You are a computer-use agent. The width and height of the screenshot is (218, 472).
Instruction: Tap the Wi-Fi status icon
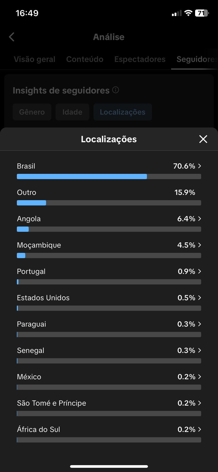coord(188,13)
